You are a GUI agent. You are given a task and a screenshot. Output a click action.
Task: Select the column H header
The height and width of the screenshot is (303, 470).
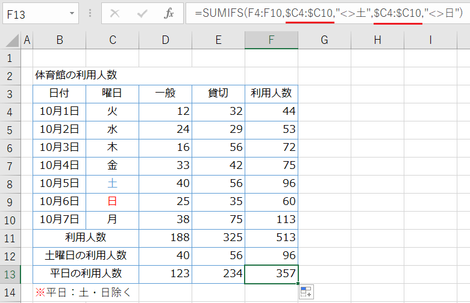(x=377, y=40)
